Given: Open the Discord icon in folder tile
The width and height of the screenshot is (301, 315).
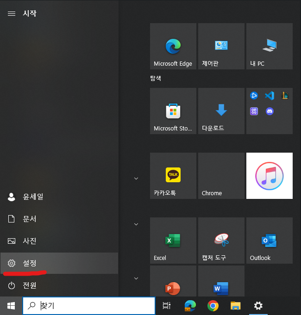Looking at the screenshot, I should (270, 111).
